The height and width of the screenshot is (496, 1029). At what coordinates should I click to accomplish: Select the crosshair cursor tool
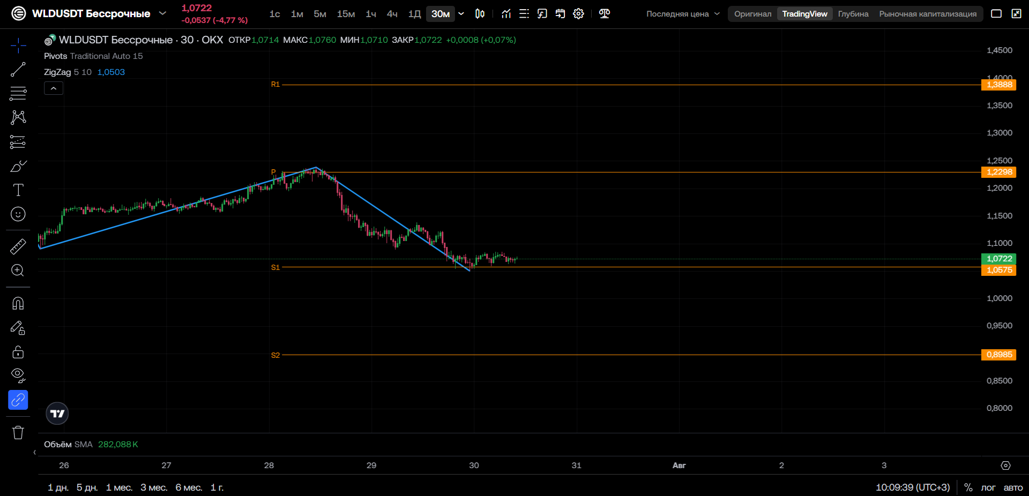(x=18, y=46)
